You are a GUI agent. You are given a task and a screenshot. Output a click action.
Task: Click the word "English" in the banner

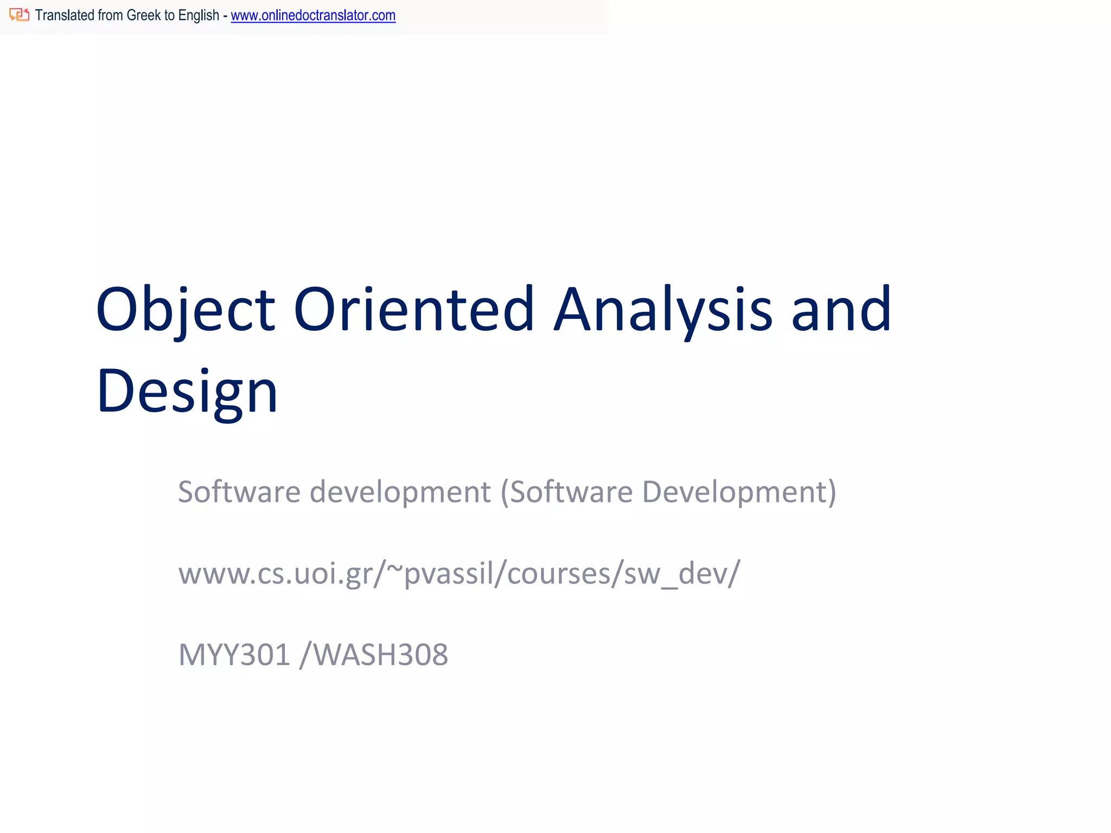(x=199, y=15)
